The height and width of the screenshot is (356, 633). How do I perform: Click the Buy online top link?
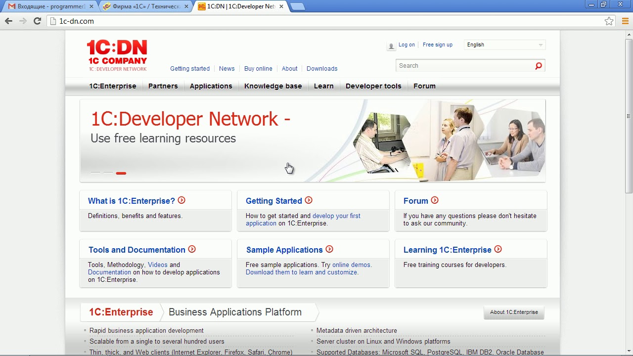click(258, 69)
